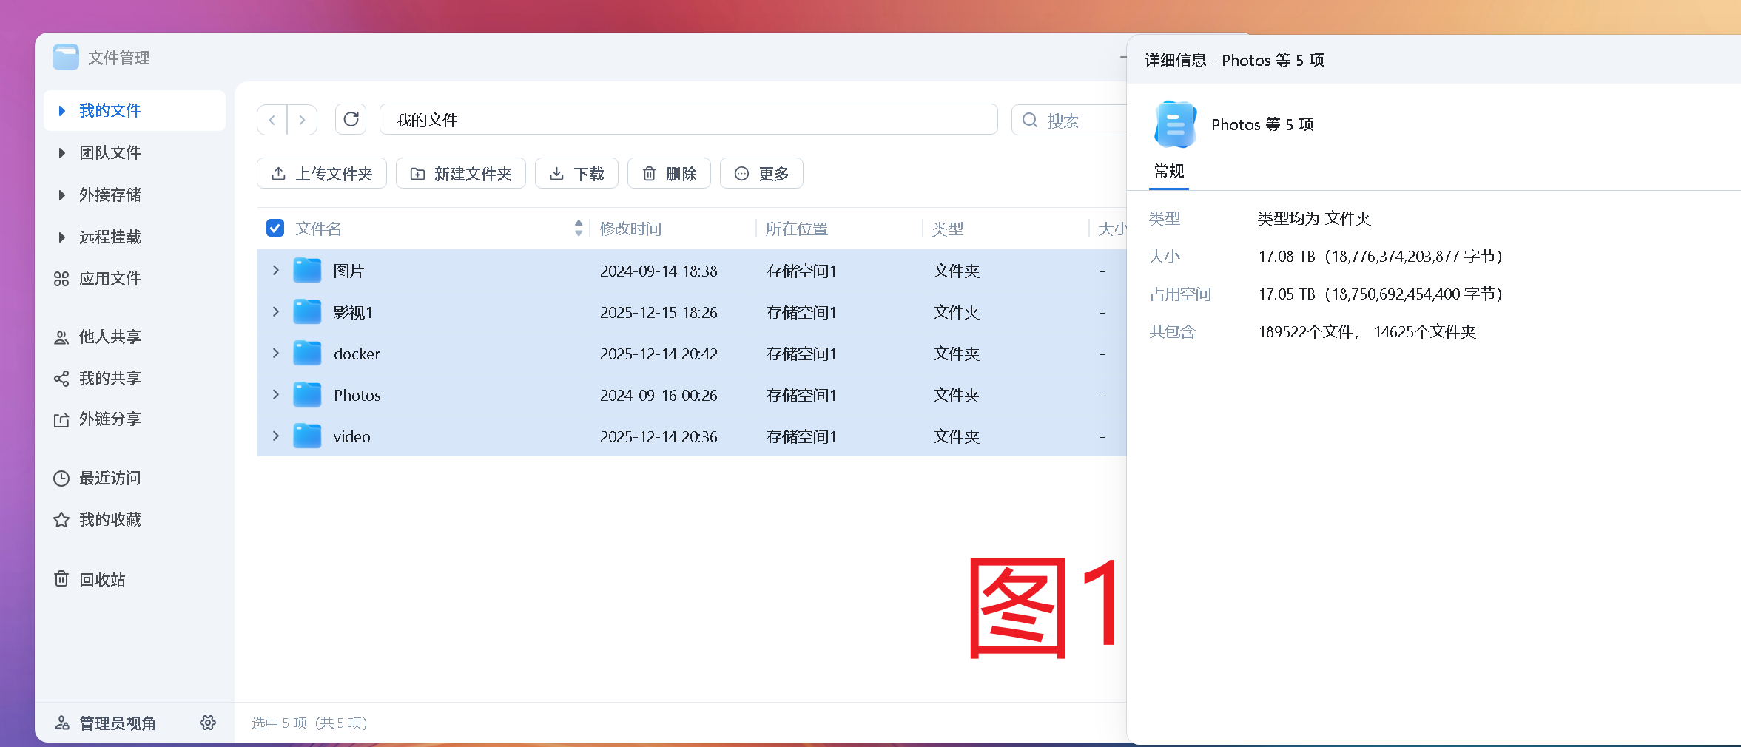Click the 上传文件夹 button
Screen dimensions: 1741x747
tap(322, 174)
